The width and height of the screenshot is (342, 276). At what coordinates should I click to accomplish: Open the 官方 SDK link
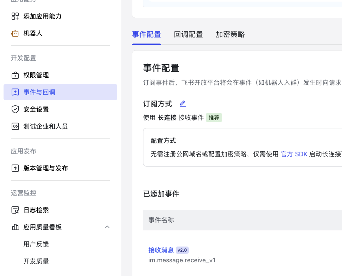tap(294, 154)
